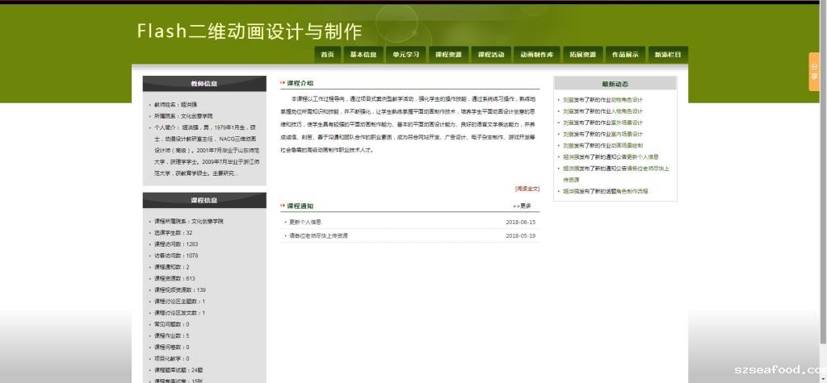The width and height of the screenshot is (827, 383).
Task: Click the 新添栏目 tab
Action: click(668, 55)
